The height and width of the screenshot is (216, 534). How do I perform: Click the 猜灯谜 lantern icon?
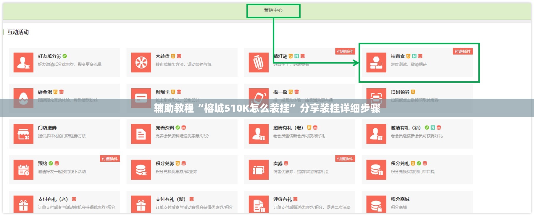pos(259,63)
